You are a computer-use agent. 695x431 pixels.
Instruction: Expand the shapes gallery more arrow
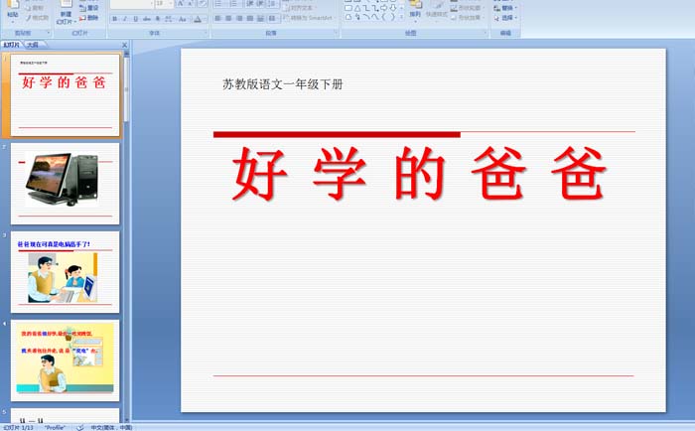[401, 17]
